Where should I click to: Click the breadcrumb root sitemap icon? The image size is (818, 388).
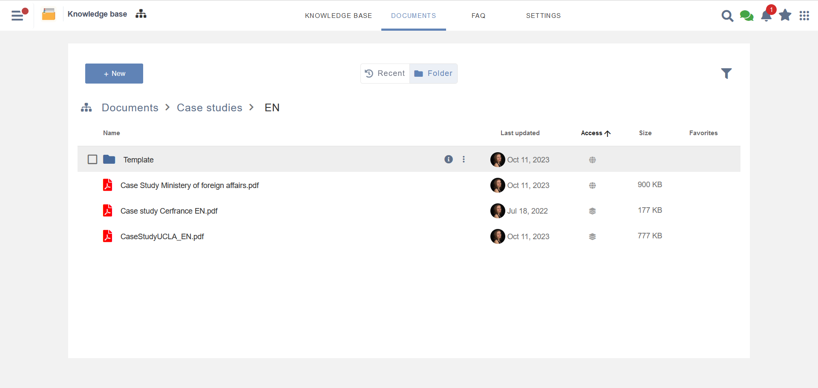pyautogui.click(x=86, y=107)
